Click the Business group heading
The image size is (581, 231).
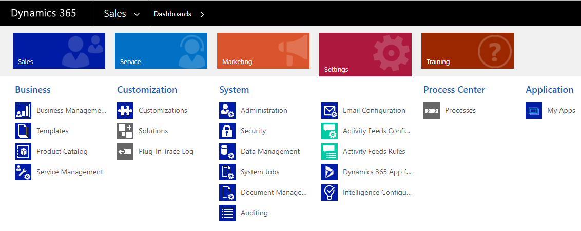[x=33, y=90]
